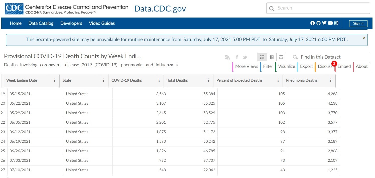Open the Video Guides link
This screenshot has width=375, height=178.
[102, 23]
